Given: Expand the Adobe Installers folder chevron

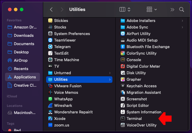Looking at the screenshot, I should pos(182,20).
